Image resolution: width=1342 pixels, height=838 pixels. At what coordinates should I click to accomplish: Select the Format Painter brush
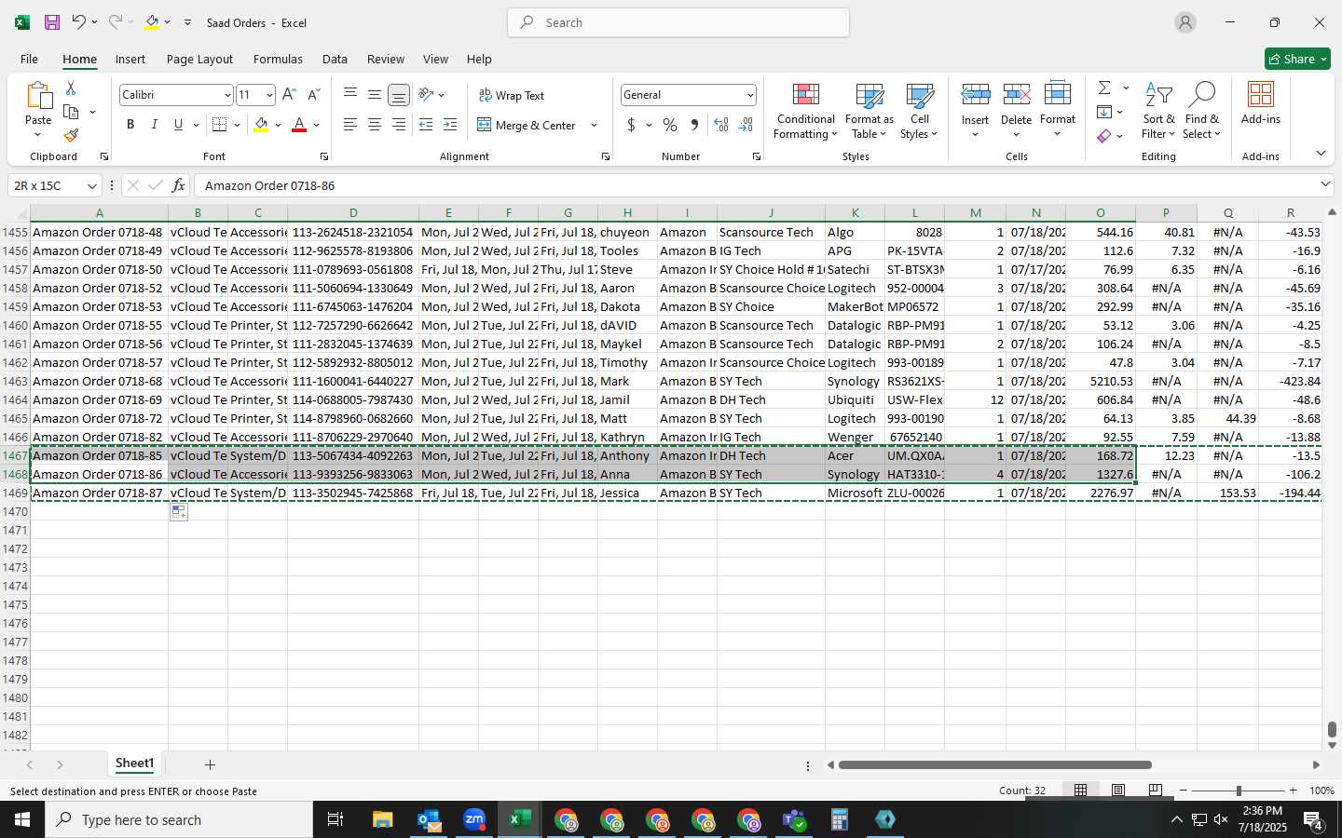tap(71, 136)
